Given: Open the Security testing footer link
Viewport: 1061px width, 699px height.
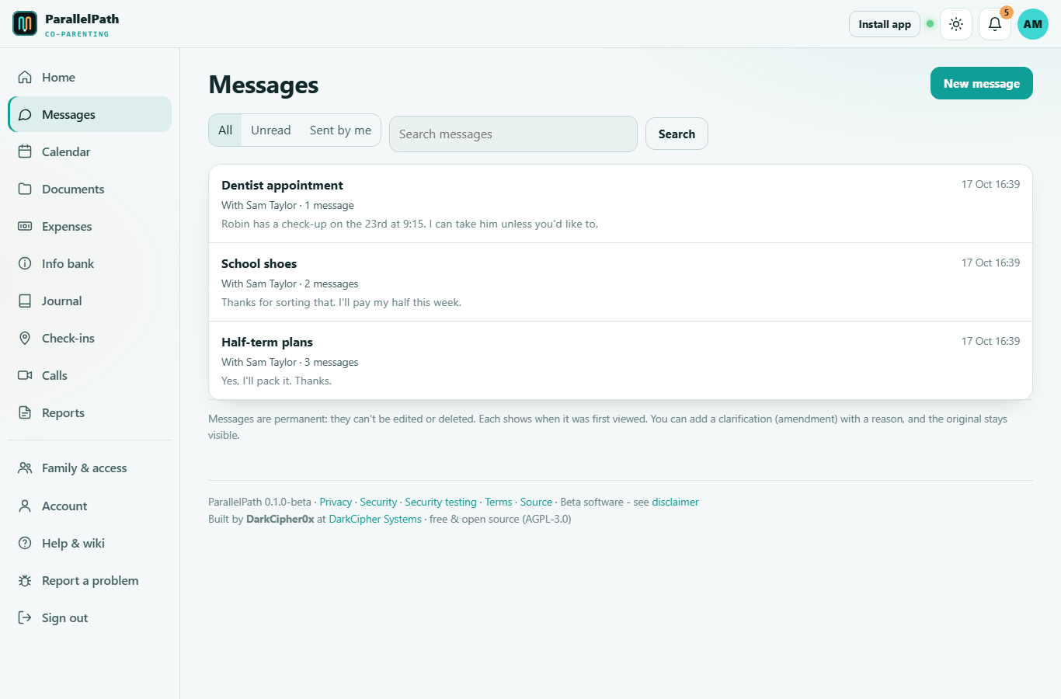Looking at the screenshot, I should point(440,502).
